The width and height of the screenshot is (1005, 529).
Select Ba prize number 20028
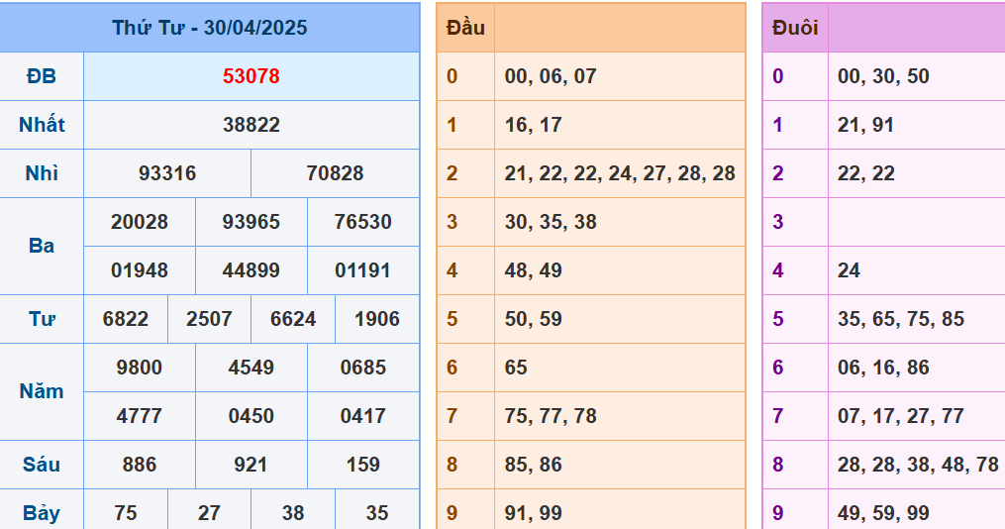pyautogui.click(x=139, y=222)
